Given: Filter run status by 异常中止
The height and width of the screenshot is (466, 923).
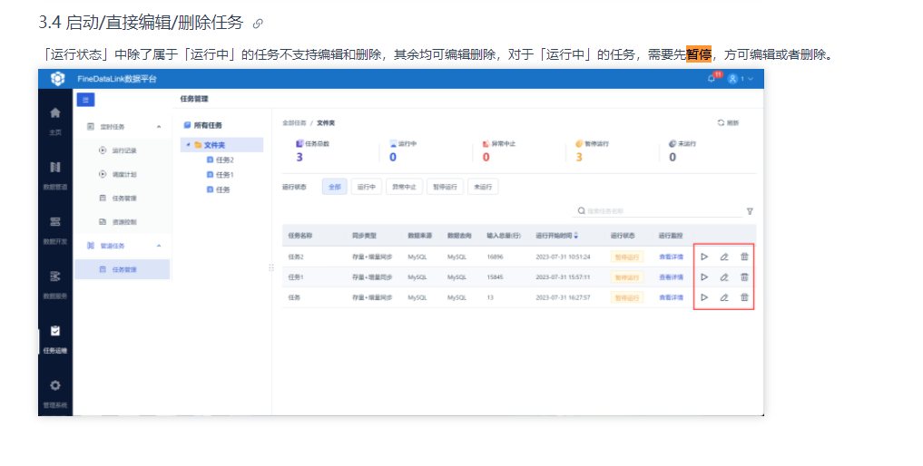Looking at the screenshot, I should click(404, 187).
